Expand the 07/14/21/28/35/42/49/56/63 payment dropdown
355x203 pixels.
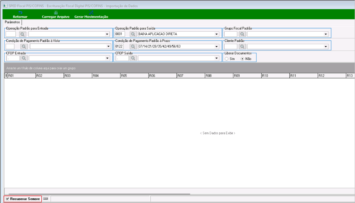point(217,46)
